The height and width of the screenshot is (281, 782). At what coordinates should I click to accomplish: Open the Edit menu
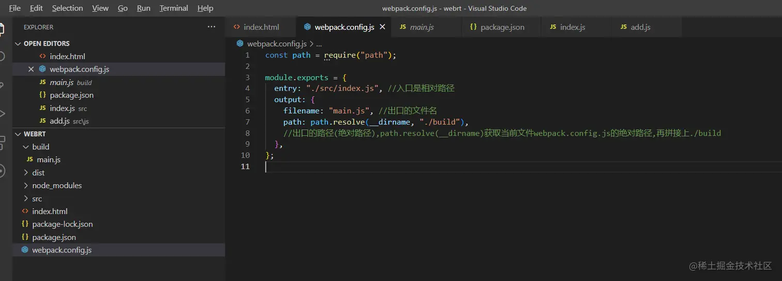[x=36, y=8]
